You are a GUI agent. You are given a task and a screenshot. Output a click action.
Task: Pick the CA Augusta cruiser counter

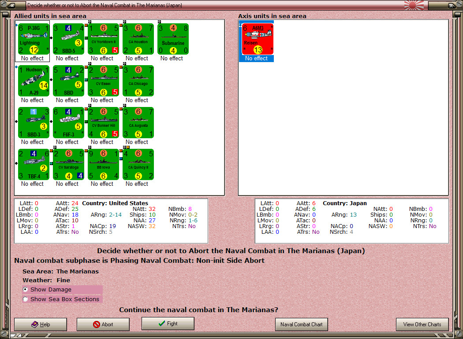138,123
